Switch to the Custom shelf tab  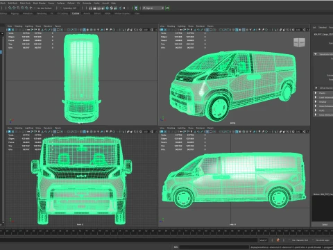pyautogui.click(x=76, y=13)
